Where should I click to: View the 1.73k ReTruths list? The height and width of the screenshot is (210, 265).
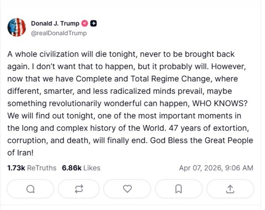pyautogui.click(x=32, y=168)
